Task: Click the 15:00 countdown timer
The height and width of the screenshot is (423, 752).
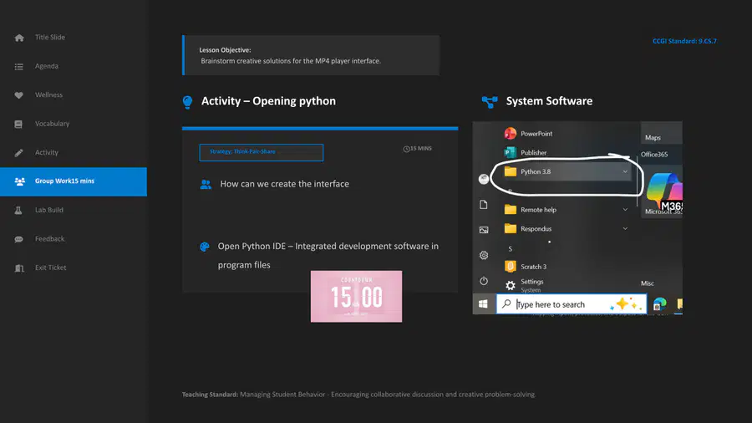Action: point(356,297)
